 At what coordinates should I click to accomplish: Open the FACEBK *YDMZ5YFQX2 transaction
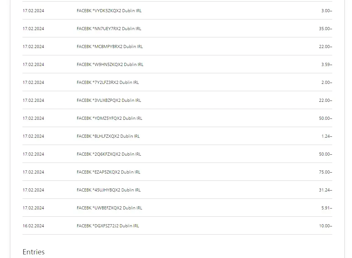(109, 118)
